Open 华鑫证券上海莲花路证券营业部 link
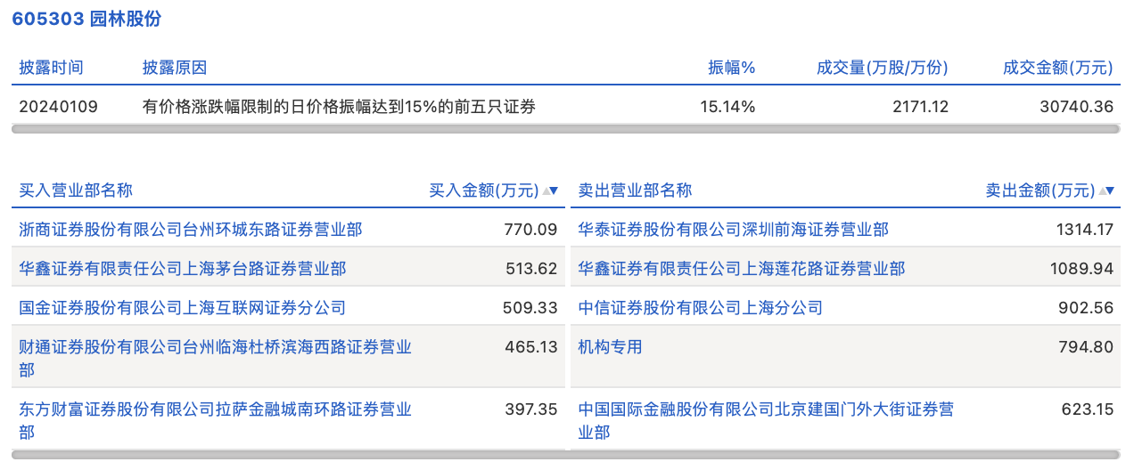 (741, 269)
